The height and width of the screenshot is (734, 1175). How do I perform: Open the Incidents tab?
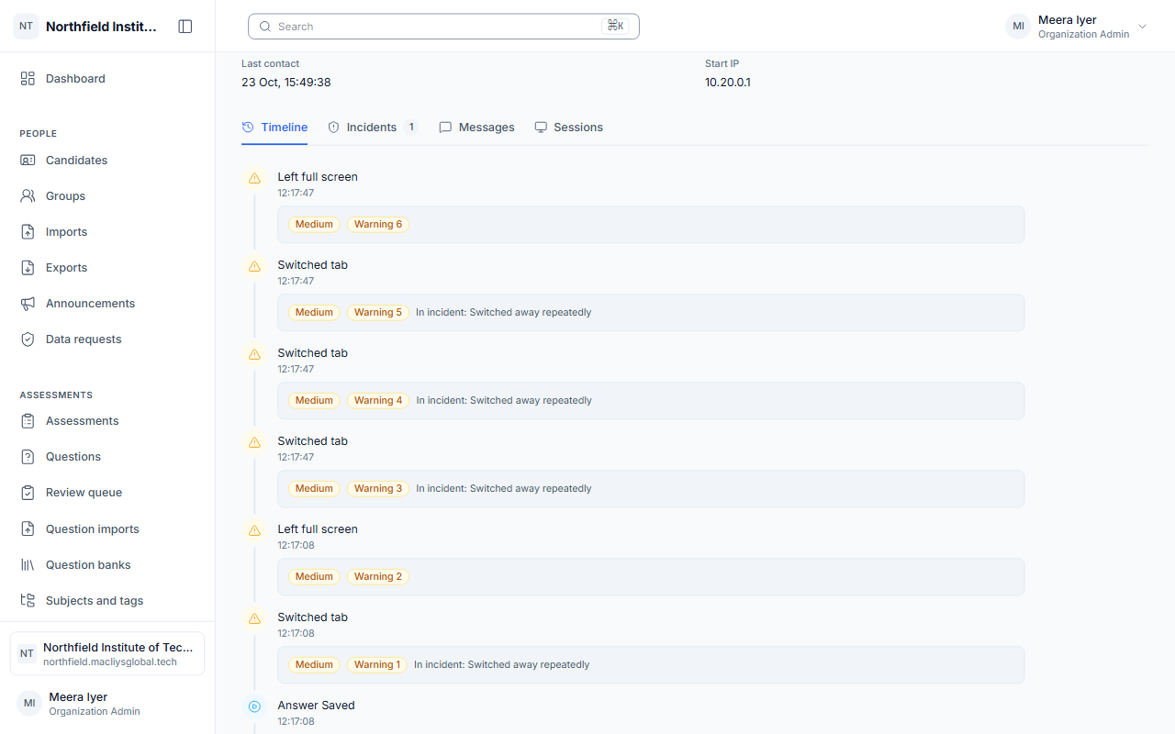tap(373, 128)
